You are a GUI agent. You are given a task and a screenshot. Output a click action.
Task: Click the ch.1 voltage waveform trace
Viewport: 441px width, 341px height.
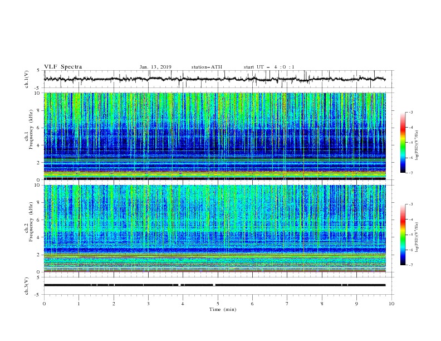coord(215,79)
